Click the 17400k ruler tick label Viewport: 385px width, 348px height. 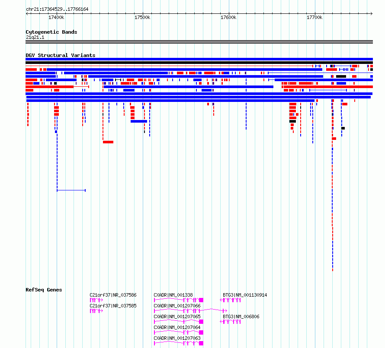click(x=56, y=17)
